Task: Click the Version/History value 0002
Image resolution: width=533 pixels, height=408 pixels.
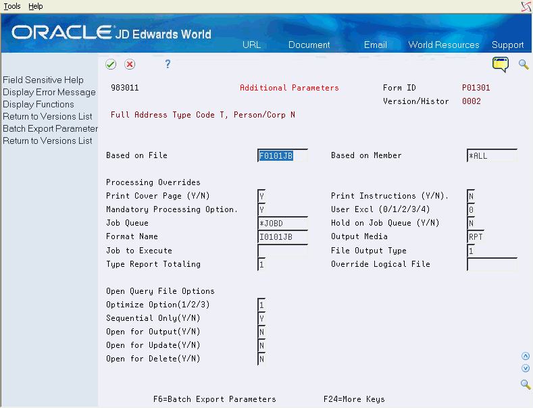Action: (x=471, y=101)
